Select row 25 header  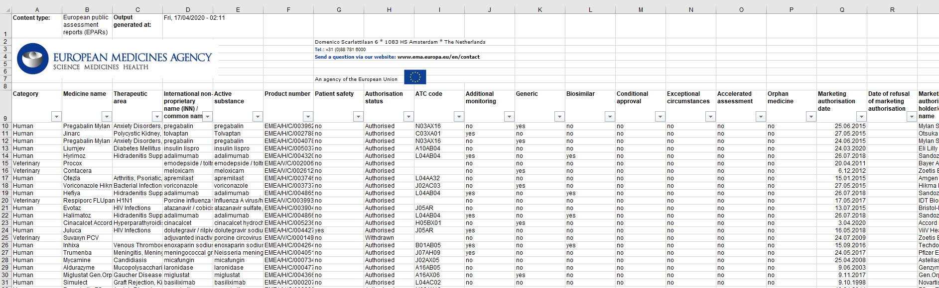(x=5, y=238)
